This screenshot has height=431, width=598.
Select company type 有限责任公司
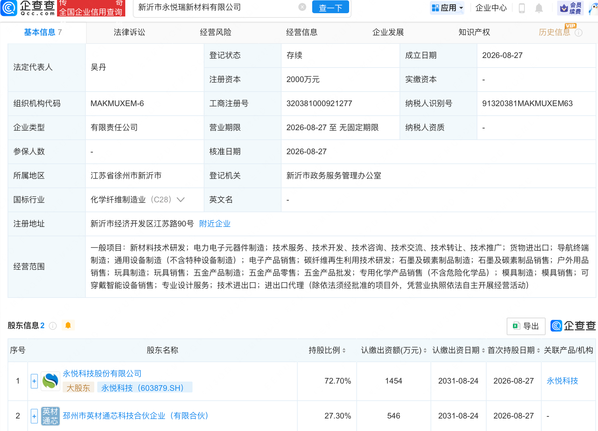(x=114, y=128)
